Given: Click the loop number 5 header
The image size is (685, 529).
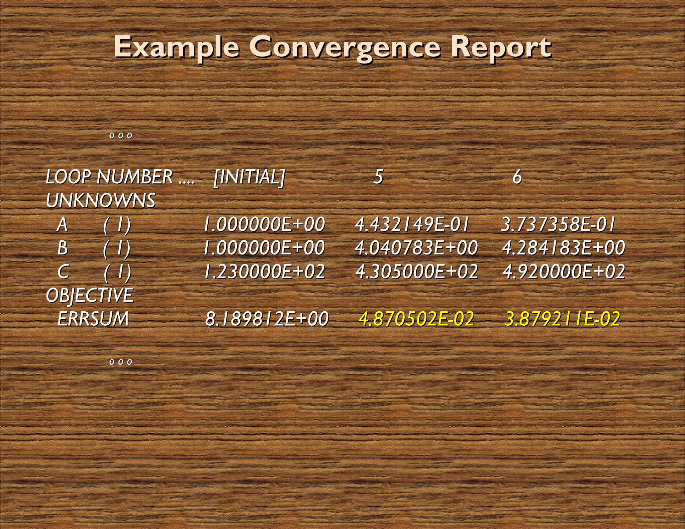Looking at the screenshot, I should [378, 177].
